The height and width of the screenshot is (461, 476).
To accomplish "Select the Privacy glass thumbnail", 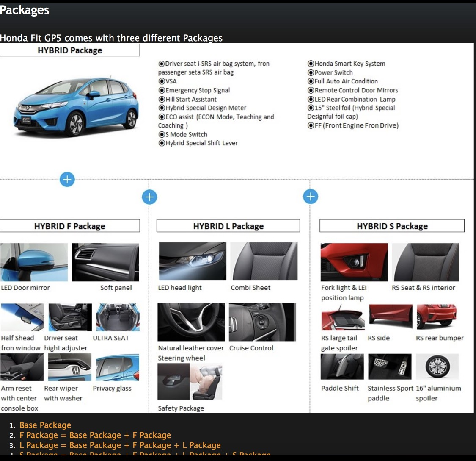I will pos(118,367).
